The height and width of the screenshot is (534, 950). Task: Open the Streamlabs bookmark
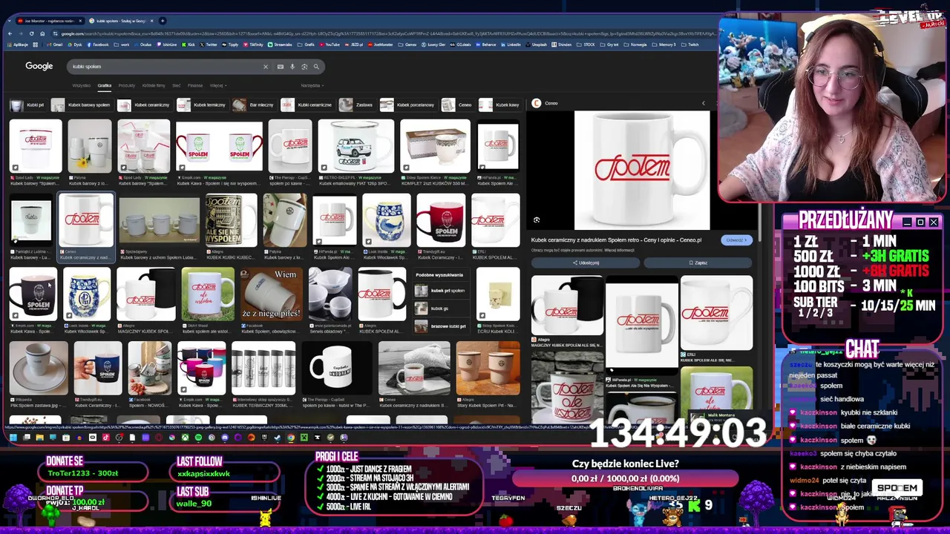[280, 44]
